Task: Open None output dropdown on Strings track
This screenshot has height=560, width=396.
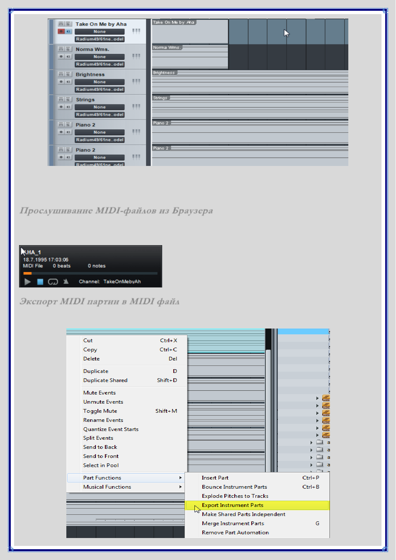Action: (x=100, y=107)
